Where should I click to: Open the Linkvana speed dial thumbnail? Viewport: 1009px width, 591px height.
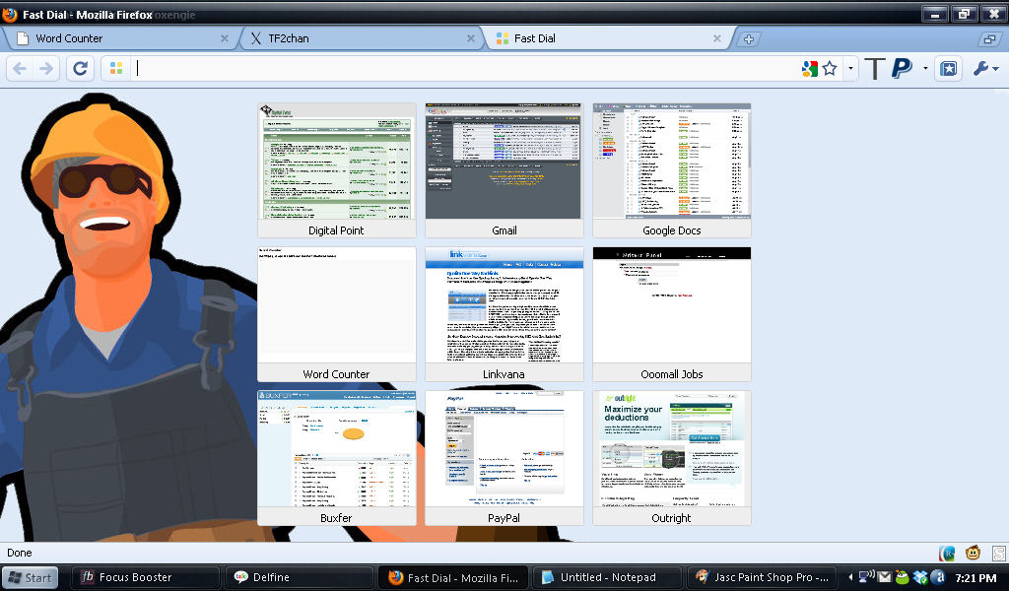point(504,306)
